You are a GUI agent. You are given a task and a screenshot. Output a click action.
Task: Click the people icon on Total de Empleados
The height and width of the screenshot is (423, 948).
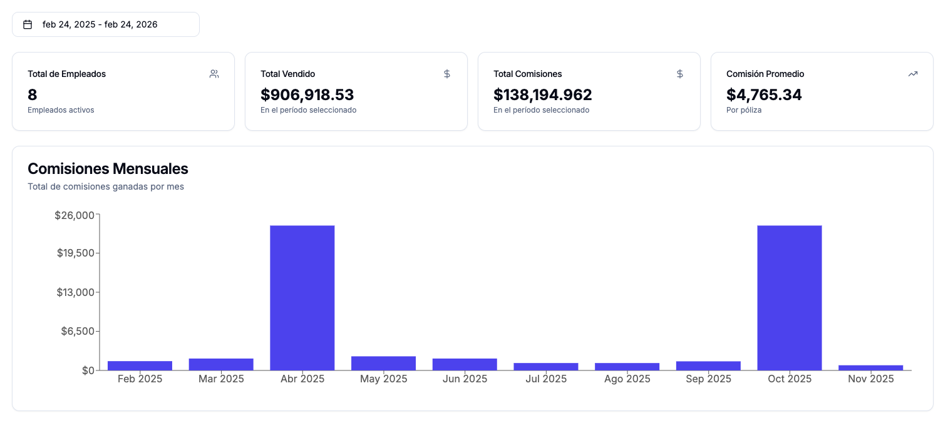(214, 74)
